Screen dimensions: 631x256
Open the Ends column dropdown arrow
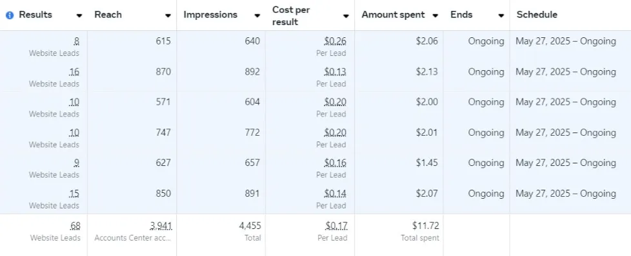click(501, 15)
